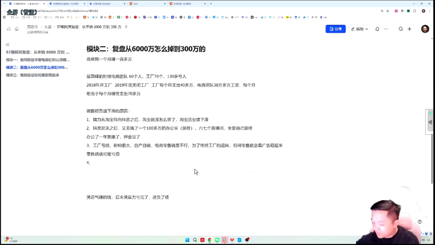Click 火星 in the breadcrumb path
435x245 pixels.
click(48, 27)
